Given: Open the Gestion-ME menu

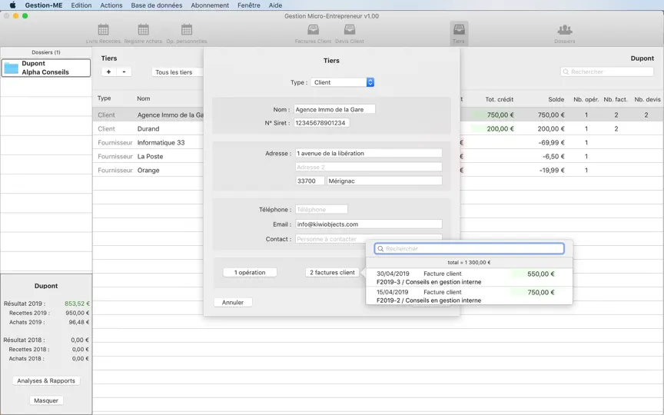Looking at the screenshot, I should (44, 5).
